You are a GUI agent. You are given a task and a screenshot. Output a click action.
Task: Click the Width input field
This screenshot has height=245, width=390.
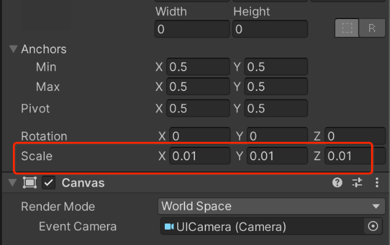[192, 29]
